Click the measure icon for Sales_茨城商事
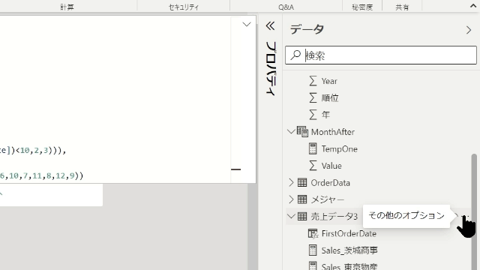The height and width of the screenshot is (270, 480). 313,250
